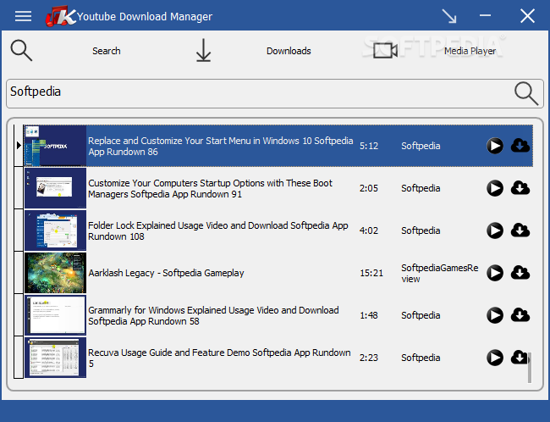Click the results list vertical scrollbar
The image size is (550, 422).
[x=530, y=368]
